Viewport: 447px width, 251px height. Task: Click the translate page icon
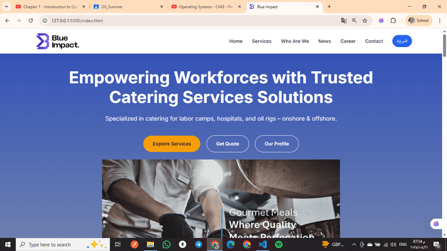[x=344, y=20]
